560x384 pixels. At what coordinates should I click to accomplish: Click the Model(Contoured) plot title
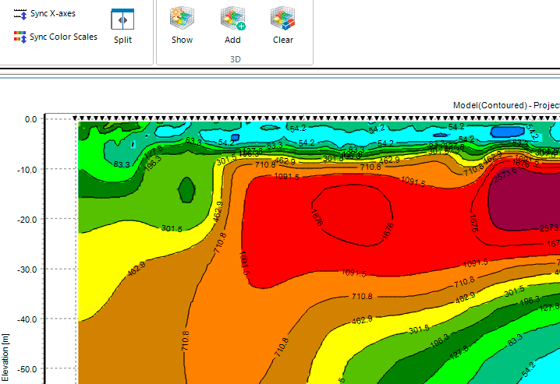click(x=506, y=105)
